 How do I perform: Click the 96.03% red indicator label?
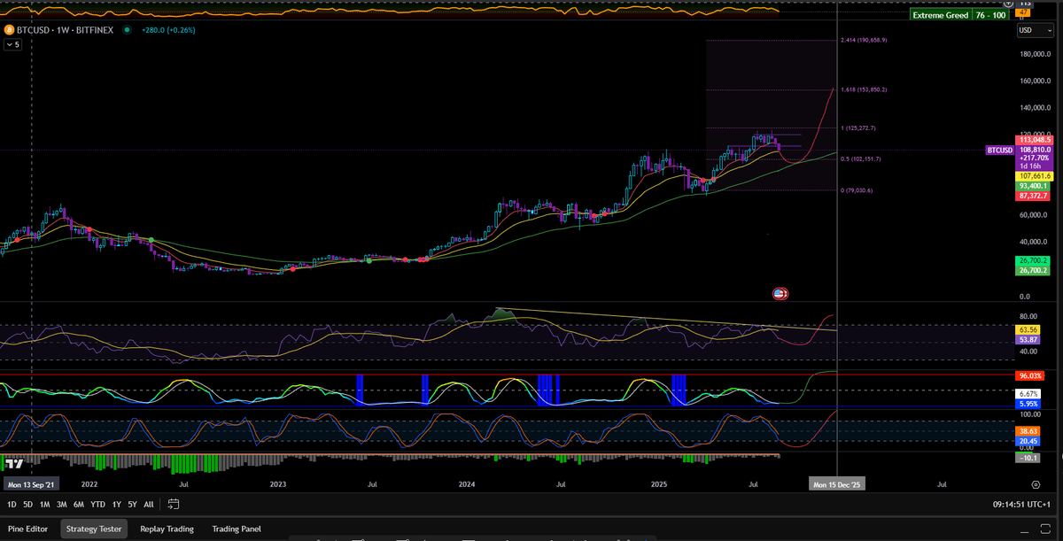pyautogui.click(x=1029, y=375)
